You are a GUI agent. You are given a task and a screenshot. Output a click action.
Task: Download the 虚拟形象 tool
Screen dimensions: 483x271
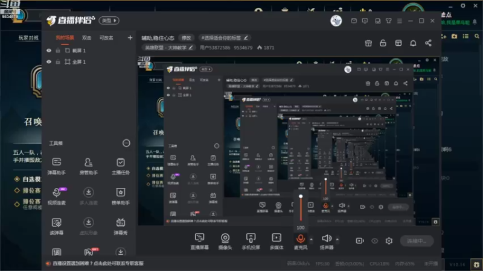88,226
